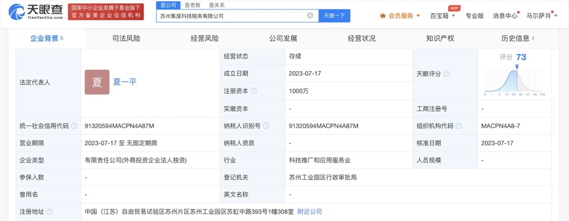This screenshot has width=569, height=221.
Task: Open the 专业版 link
Action: pos(475,16)
